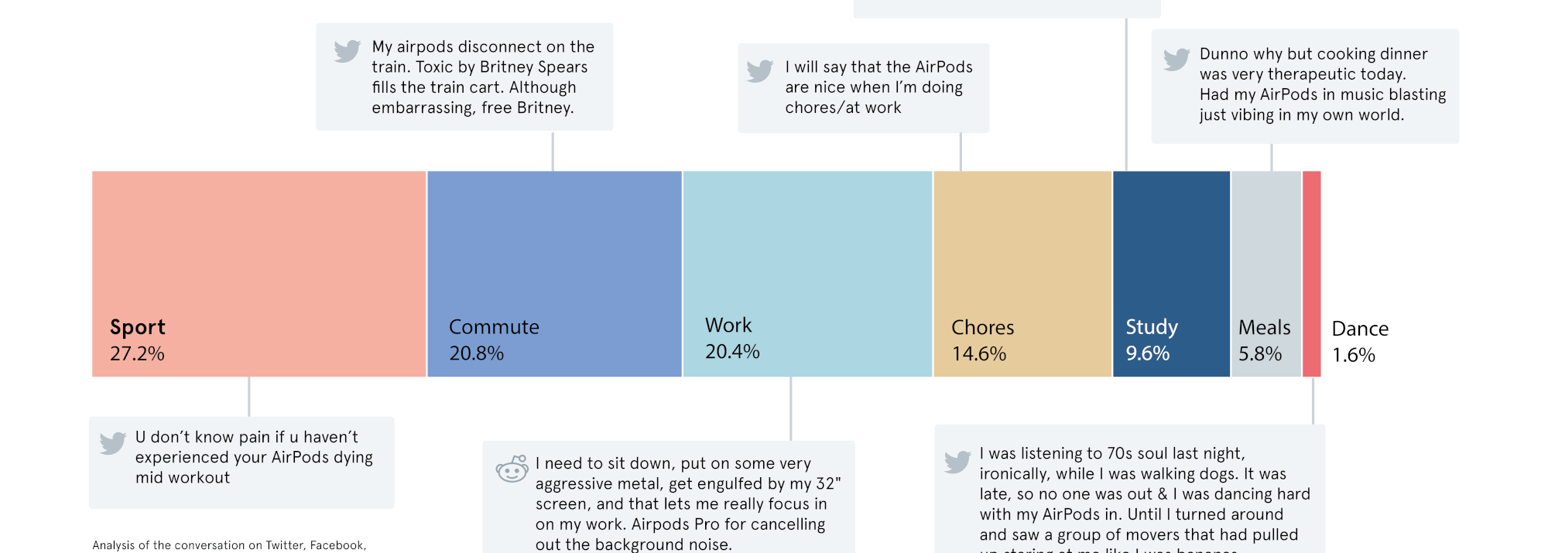Click the Sport 27.2% label text
This screenshot has height=553, width=1548.
point(138,340)
